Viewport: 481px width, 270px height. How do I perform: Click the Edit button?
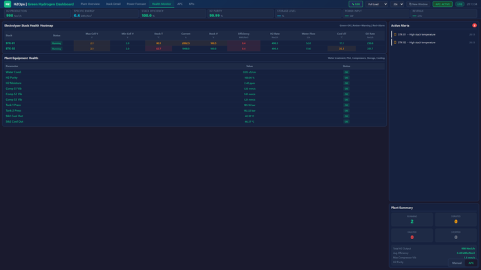click(x=356, y=4)
